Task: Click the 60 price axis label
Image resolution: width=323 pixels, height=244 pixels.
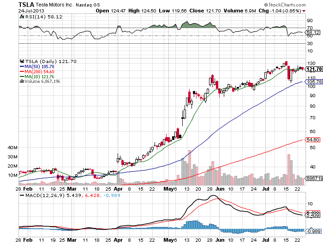Action: pyautogui.click(x=312, y=131)
